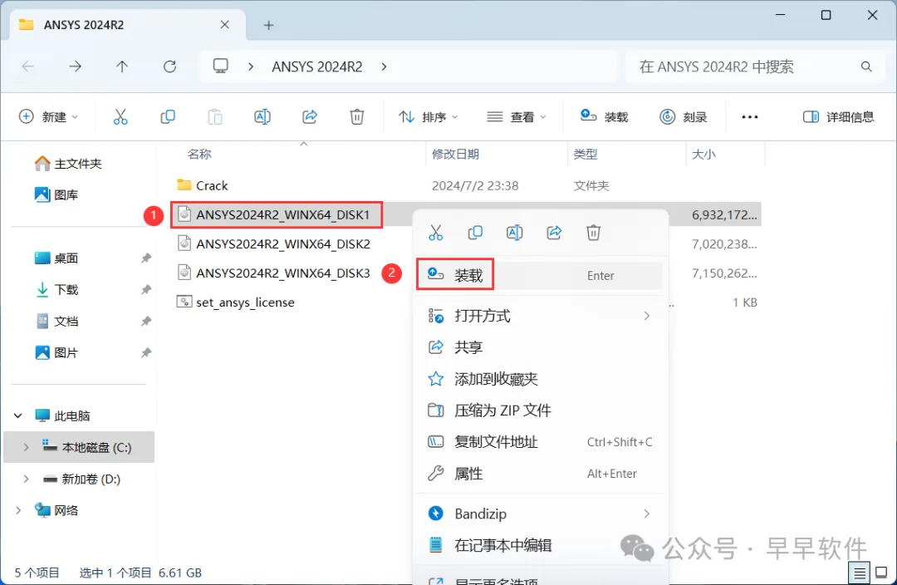Image resolution: width=897 pixels, height=585 pixels.
Task: Go forward with the right arrow
Action: tap(75, 66)
